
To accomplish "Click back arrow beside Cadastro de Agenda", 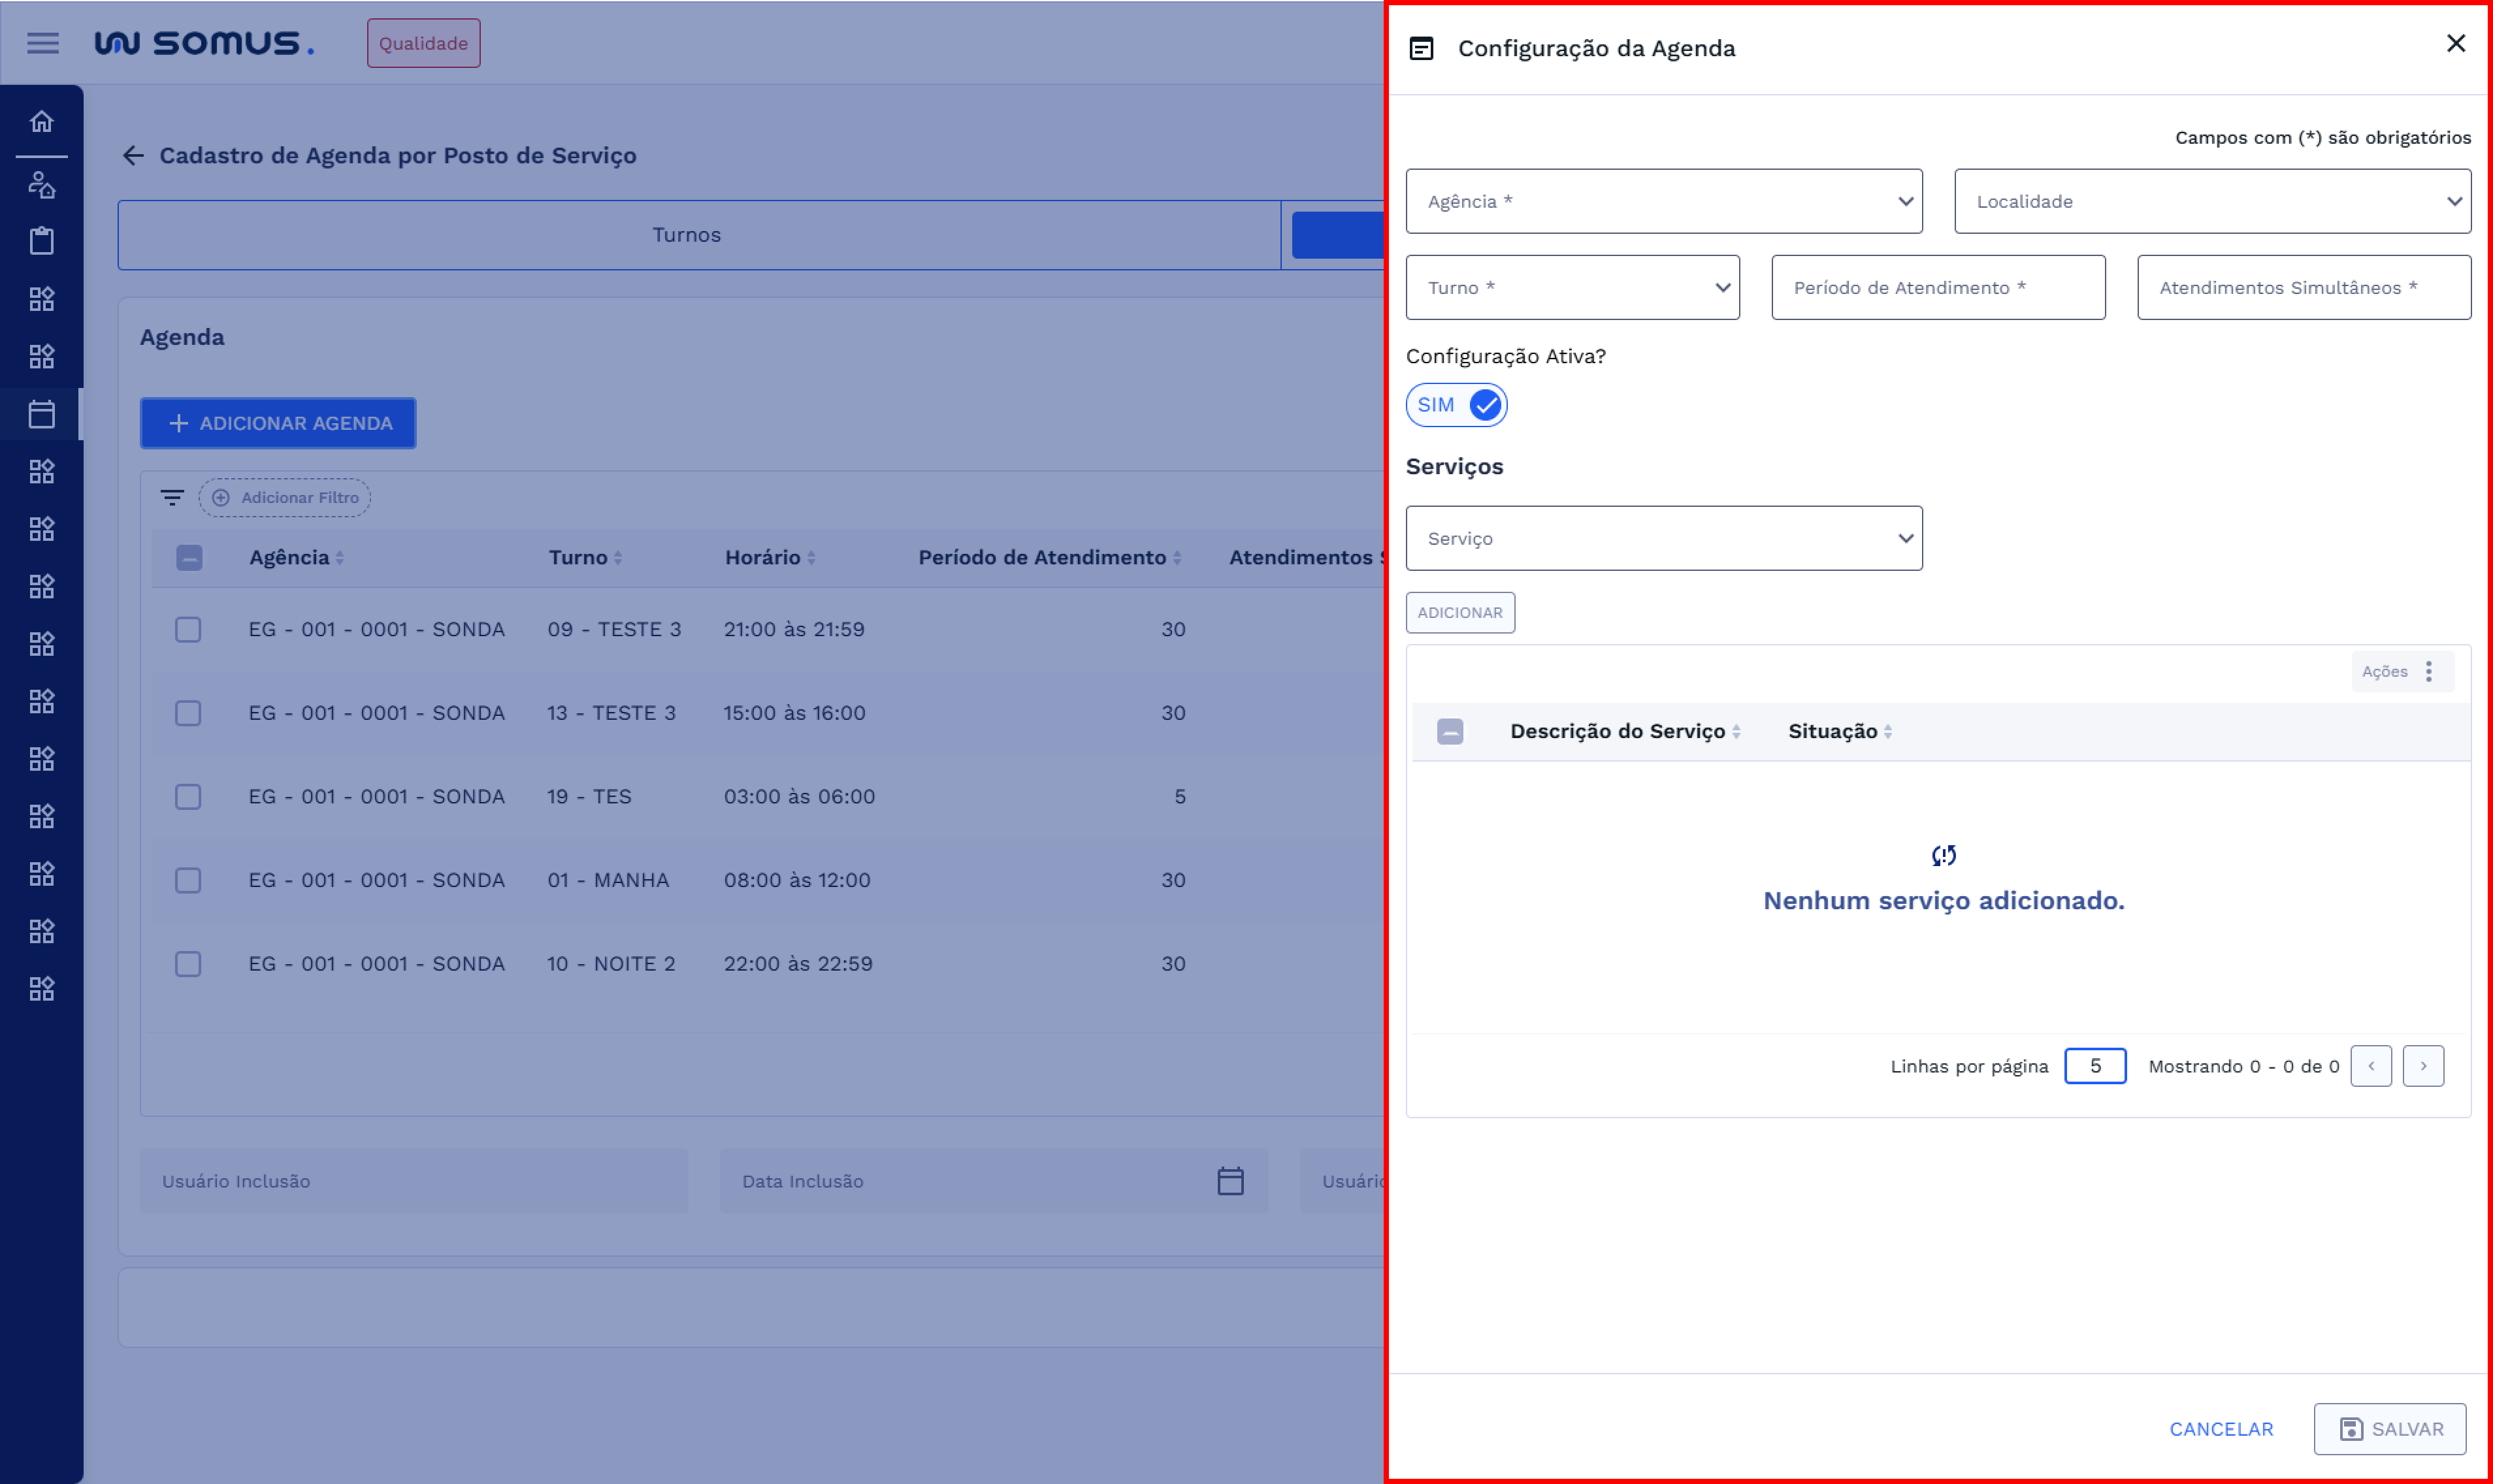I will pos(133,155).
